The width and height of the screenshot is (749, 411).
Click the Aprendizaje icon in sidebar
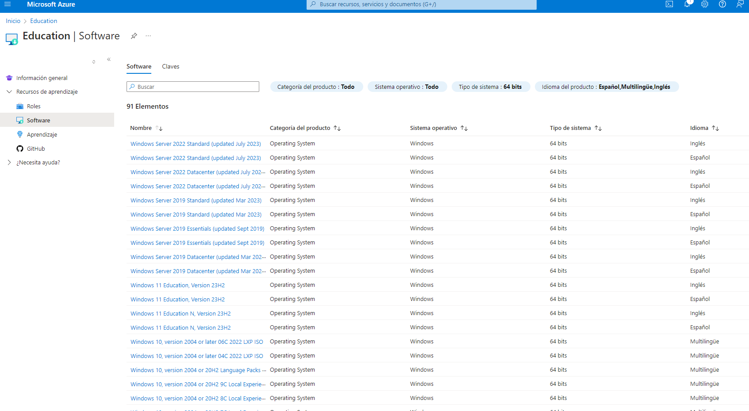tap(20, 134)
